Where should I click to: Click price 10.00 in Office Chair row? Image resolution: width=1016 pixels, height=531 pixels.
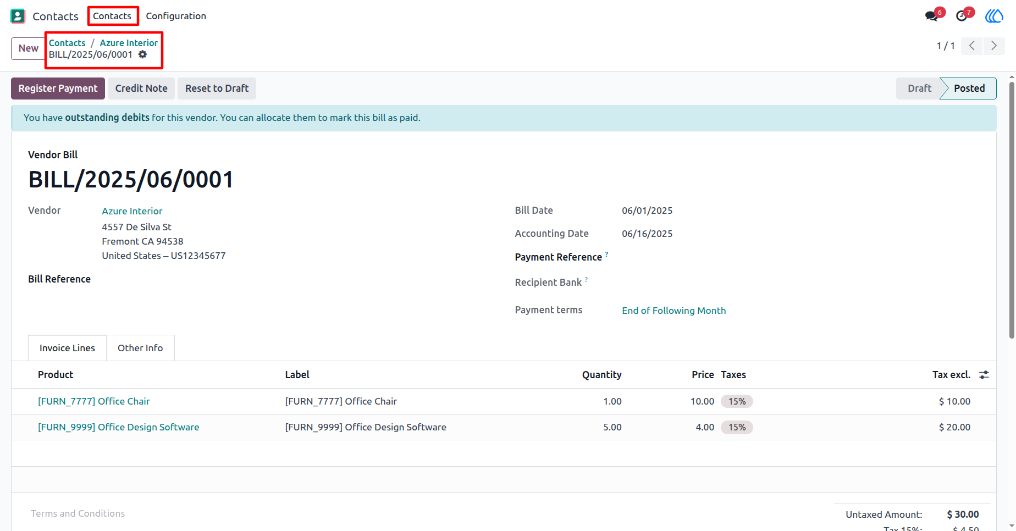(x=702, y=401)
